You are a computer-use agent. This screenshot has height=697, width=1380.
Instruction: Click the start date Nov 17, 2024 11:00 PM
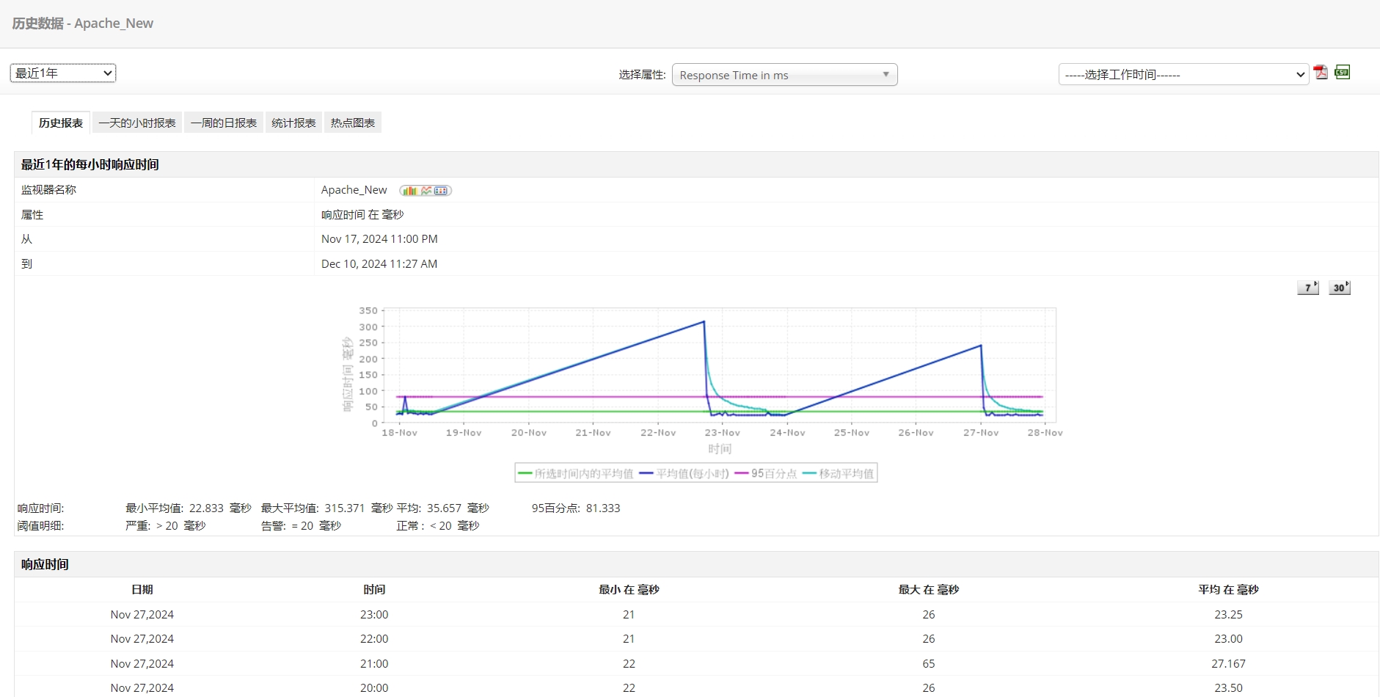(x=379, y=239)
